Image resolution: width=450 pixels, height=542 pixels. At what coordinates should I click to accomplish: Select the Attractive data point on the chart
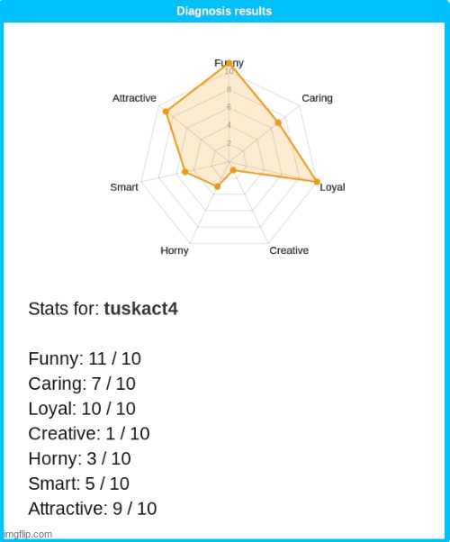coord(166,112)
